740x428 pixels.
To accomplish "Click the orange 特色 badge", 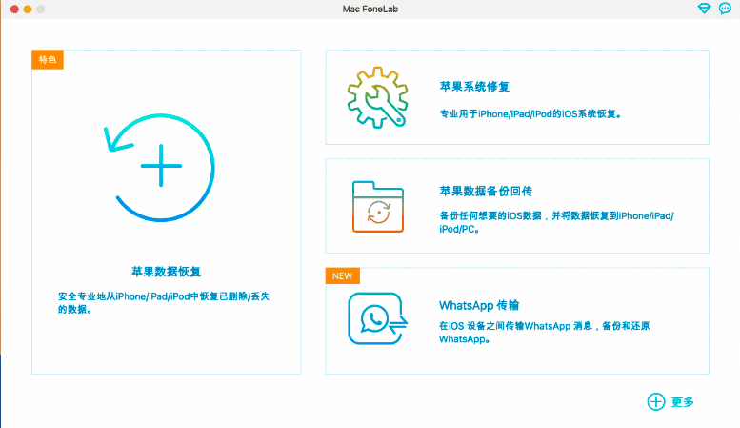I will click(48, 59).
